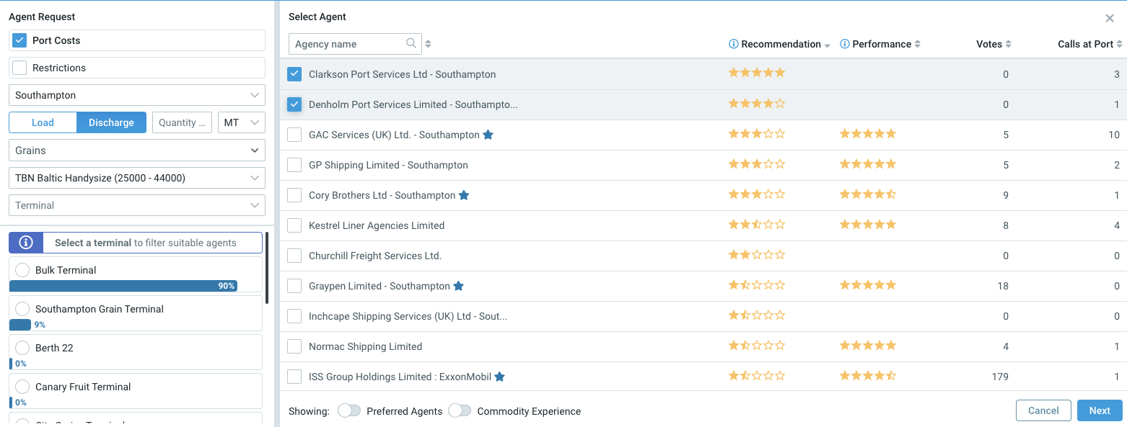The width and height of the screenshot is (1127, 427).
Task: Click ISS Group Holdings performance stars
Action: (x=868, y=375)
